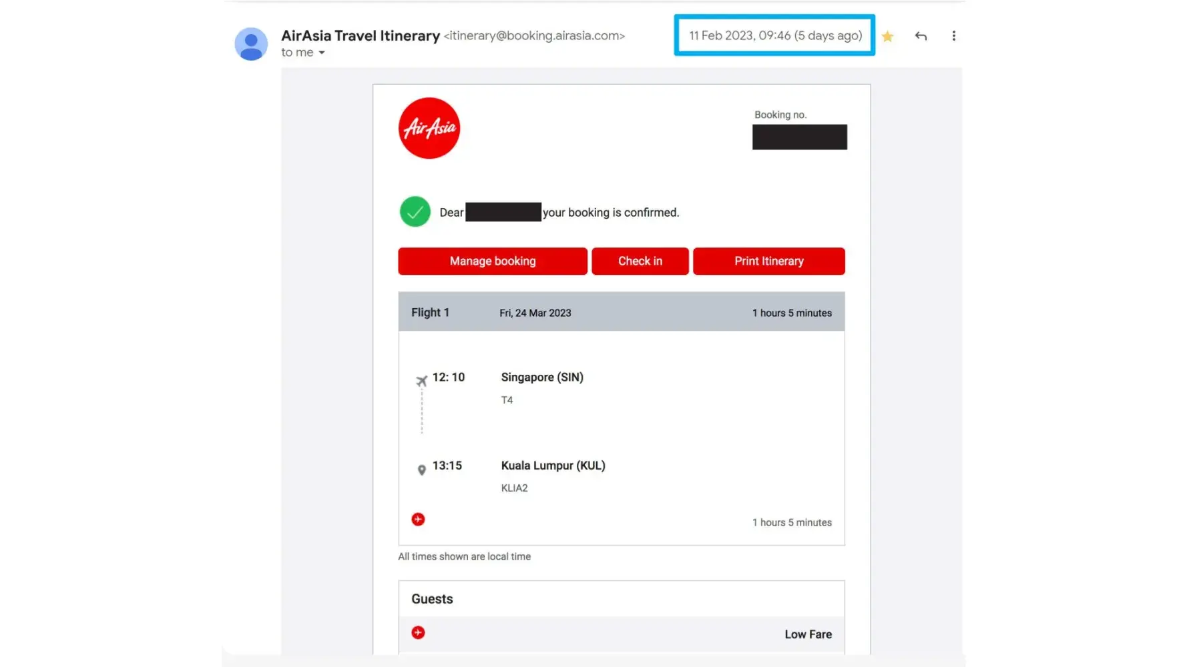Click the departure airplane icon

pyautogui.click(x=421, y=381)
